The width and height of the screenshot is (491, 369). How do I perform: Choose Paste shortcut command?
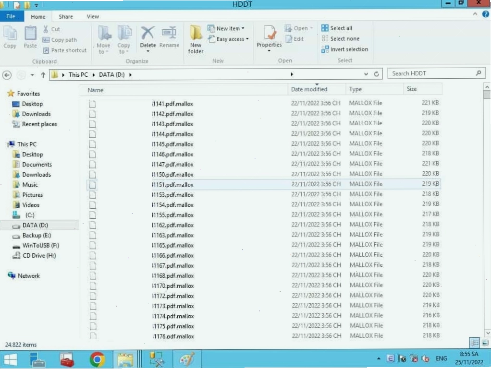[64, 50]
